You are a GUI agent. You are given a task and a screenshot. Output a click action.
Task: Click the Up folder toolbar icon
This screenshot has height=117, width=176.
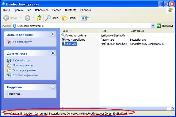39,18
